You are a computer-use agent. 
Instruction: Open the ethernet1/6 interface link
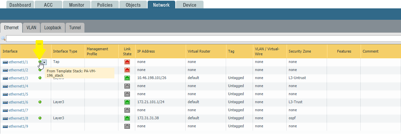point(19,102)
